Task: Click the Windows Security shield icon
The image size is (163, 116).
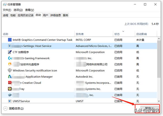Action: (10, 70)
